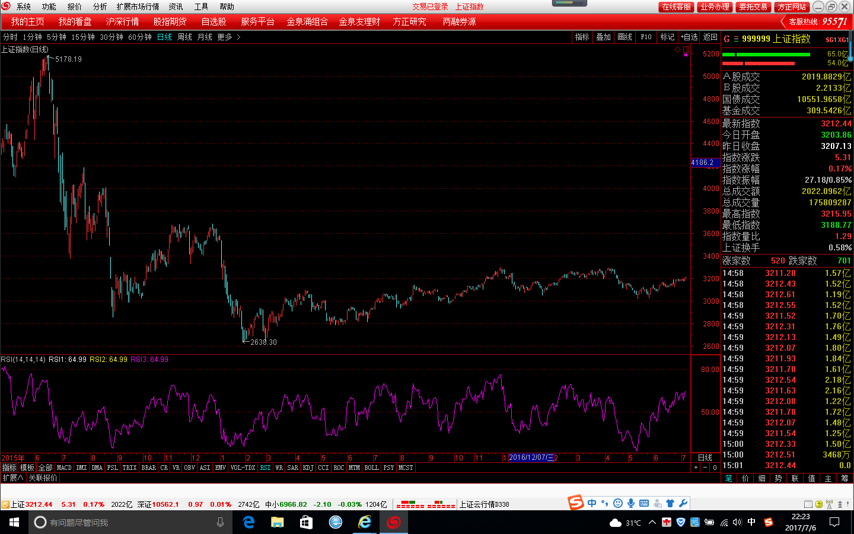Image resolution: width=854 pixels, height=534 pixels.
Task: Click the 返回 button
Action: click(x=710, y=37)
